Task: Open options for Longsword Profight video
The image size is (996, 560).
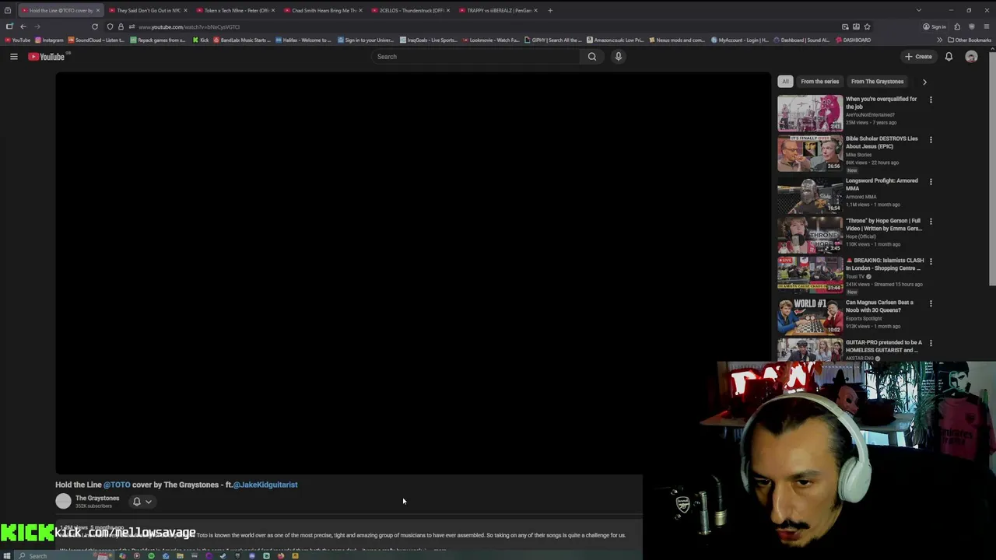Action: 931,181
